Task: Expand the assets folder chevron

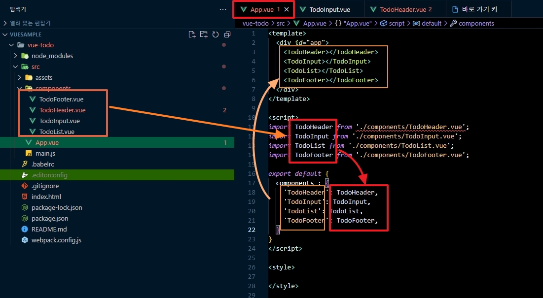Action: click(x=19, y=77)
